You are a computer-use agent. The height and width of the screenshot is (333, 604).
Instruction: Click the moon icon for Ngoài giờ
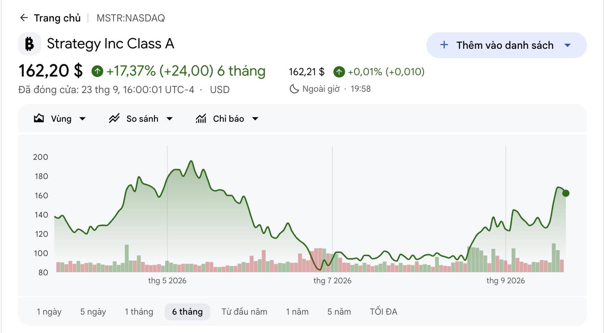[x=294, y=89]
